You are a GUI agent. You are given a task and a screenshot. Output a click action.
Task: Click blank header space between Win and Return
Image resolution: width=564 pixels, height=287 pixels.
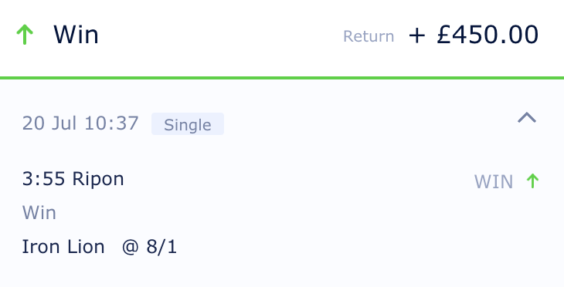point(219,36)
